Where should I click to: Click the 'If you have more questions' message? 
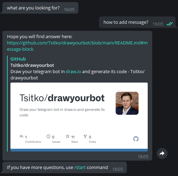coord(64,168)
